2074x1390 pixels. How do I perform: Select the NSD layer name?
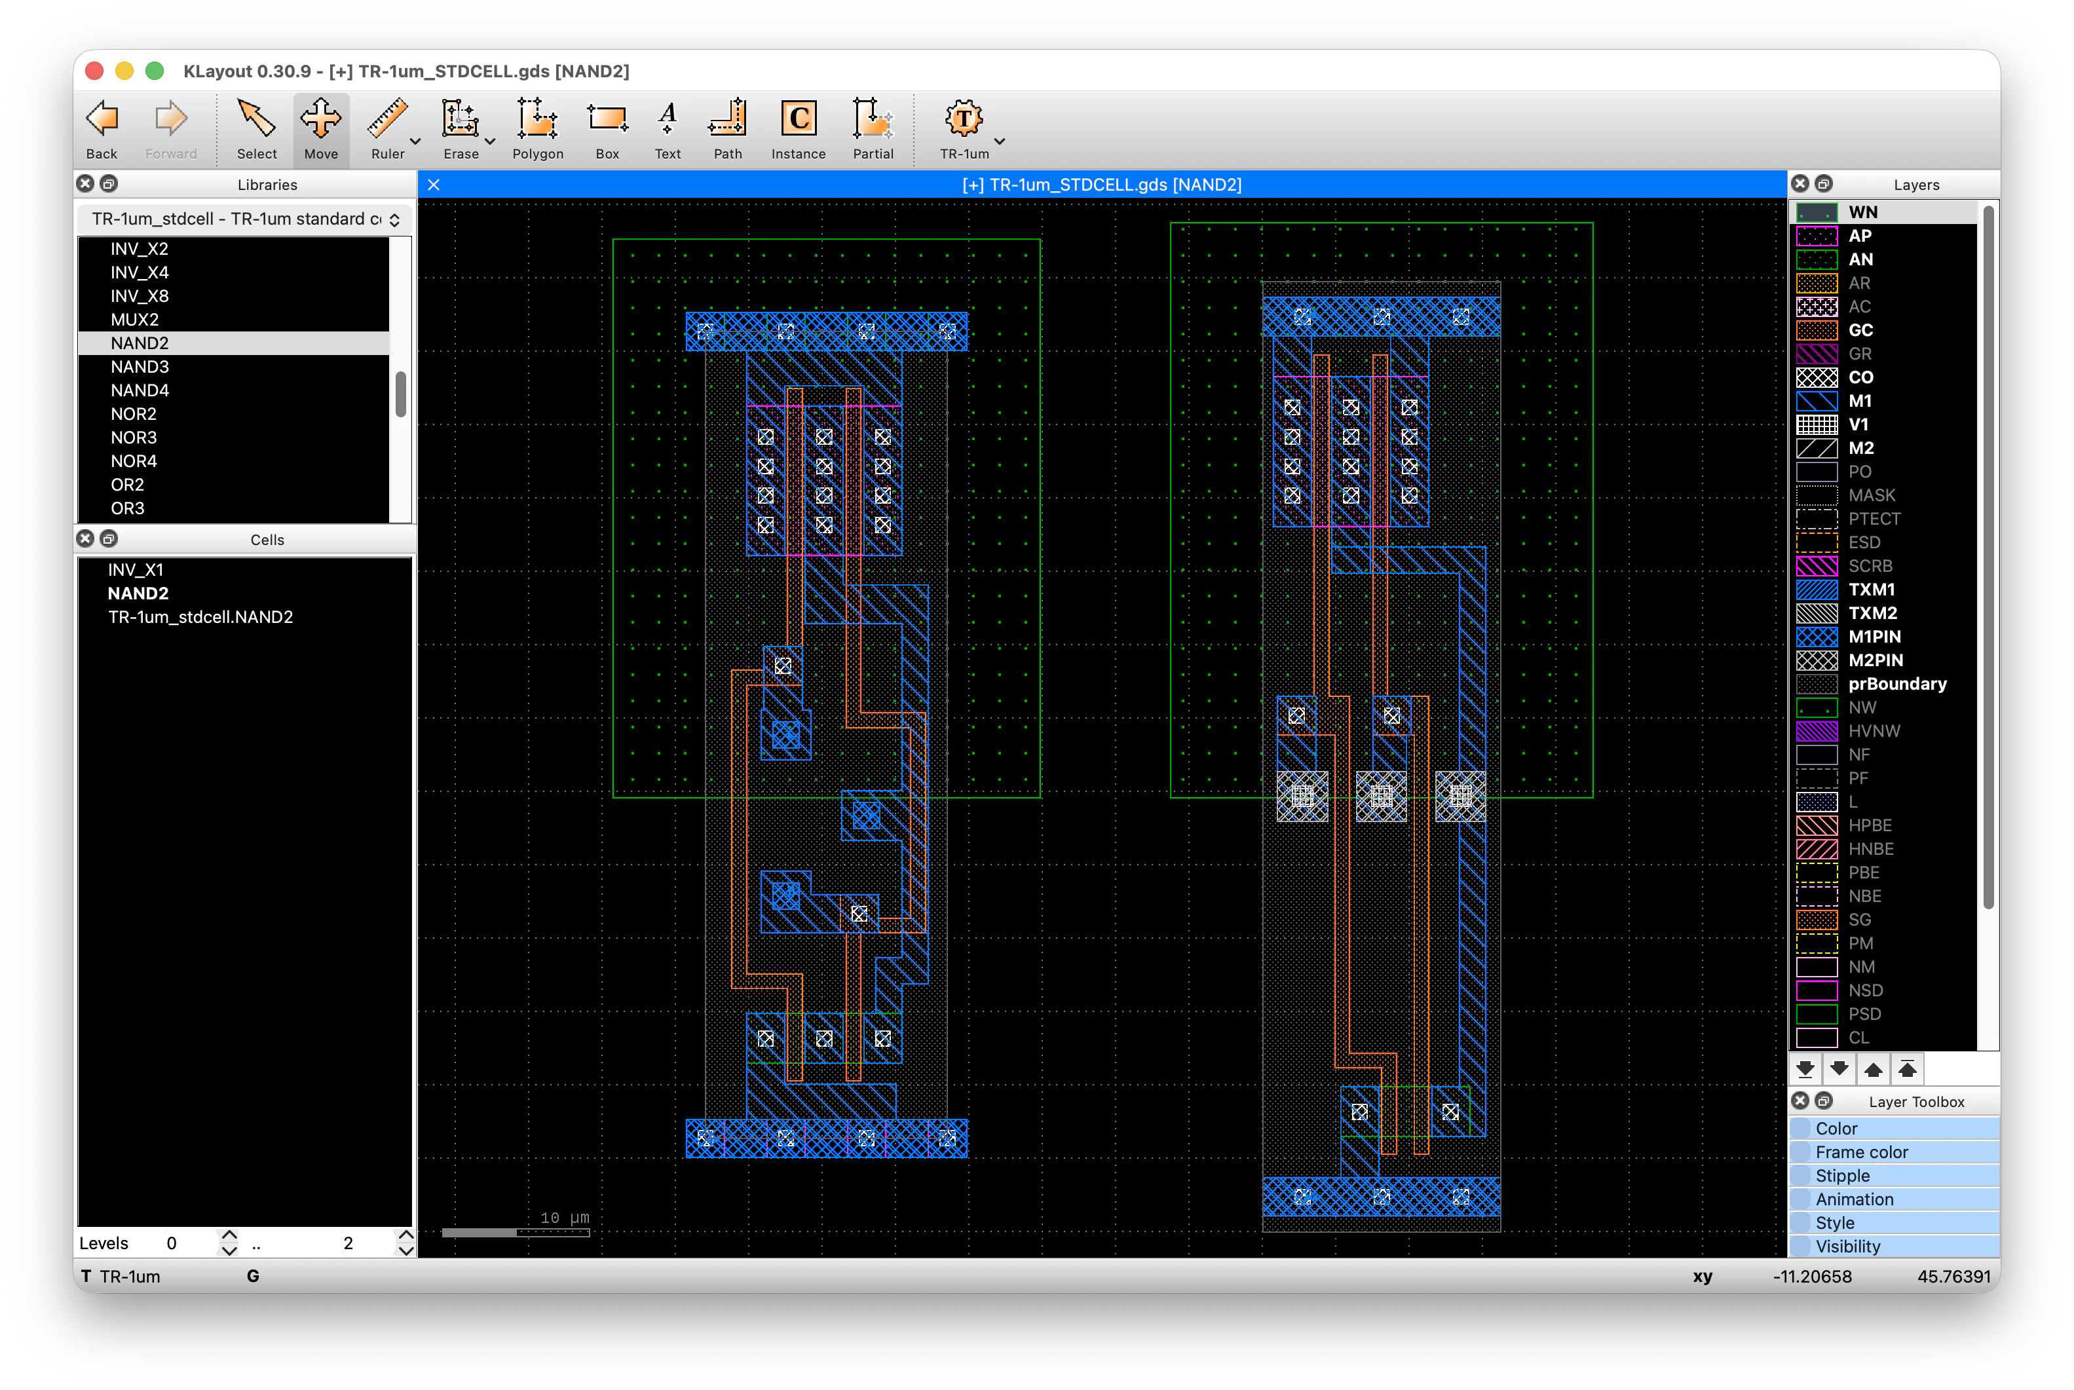pos(1865,990)
